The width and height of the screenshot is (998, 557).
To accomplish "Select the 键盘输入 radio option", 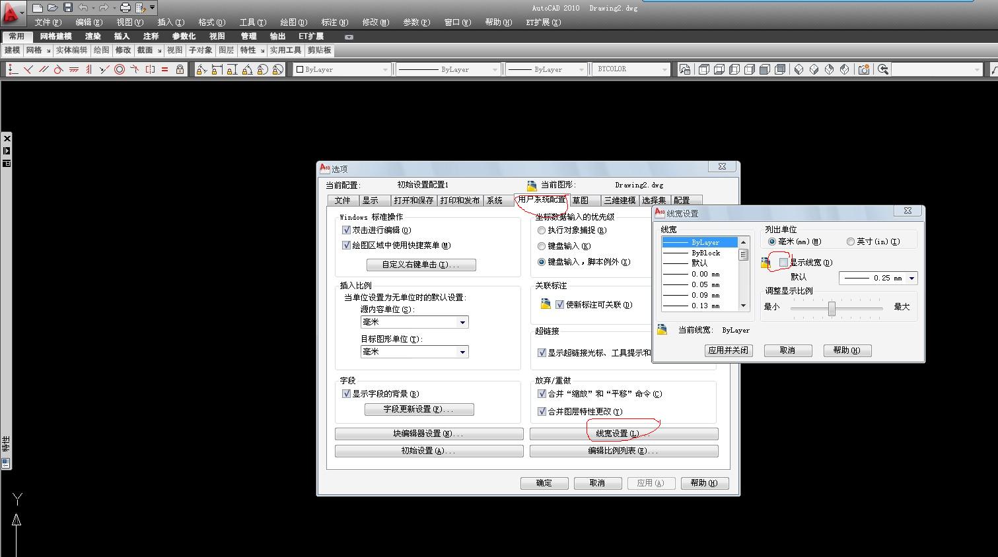I will coord(542,246).
